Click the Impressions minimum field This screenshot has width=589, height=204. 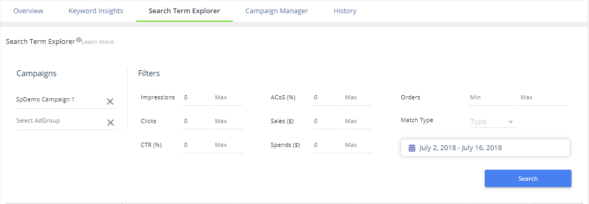tap(197, 97)
